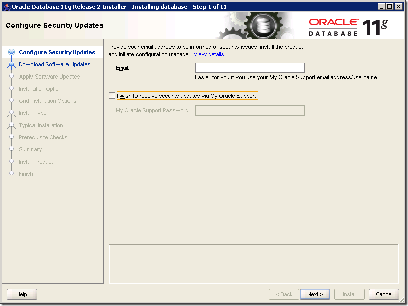Click the empty message area at bottom
This screenshot has width=408, height=306.
point(253,263)
